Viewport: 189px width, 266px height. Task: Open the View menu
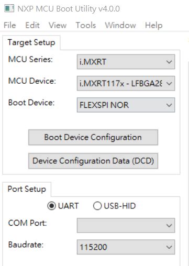tap(58, 25)
